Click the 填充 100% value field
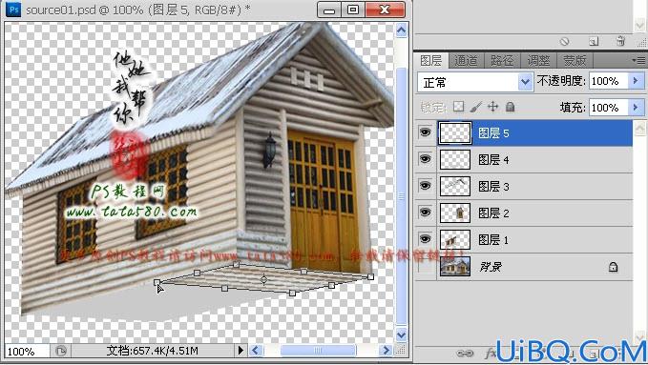Screen dimensions: 648x365 point(608,108)
